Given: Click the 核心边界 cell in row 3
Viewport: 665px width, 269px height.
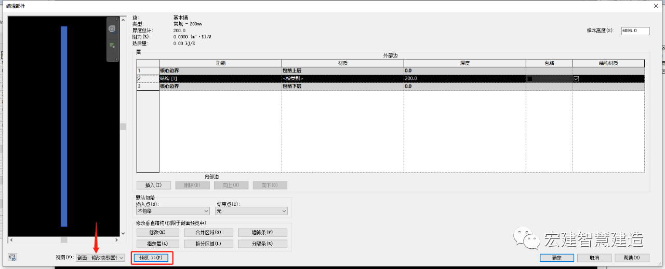Looking at the screenshot, I should (x=220, y=86).
